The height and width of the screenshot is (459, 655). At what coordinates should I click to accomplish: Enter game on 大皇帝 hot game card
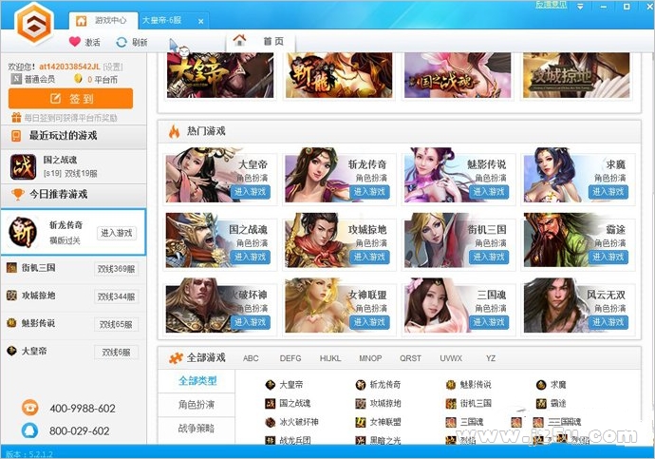click(251, 192)
